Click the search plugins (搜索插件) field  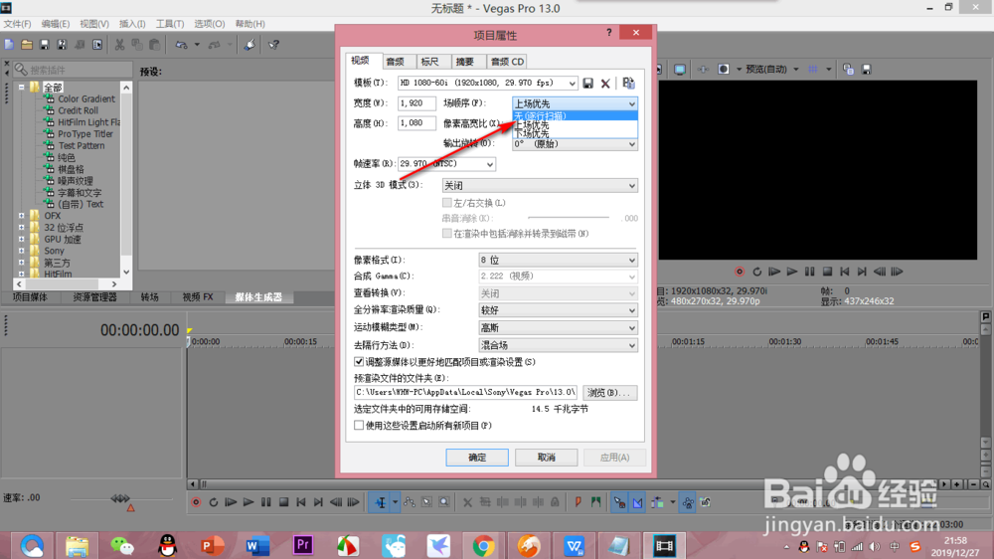tap(73, 70)
